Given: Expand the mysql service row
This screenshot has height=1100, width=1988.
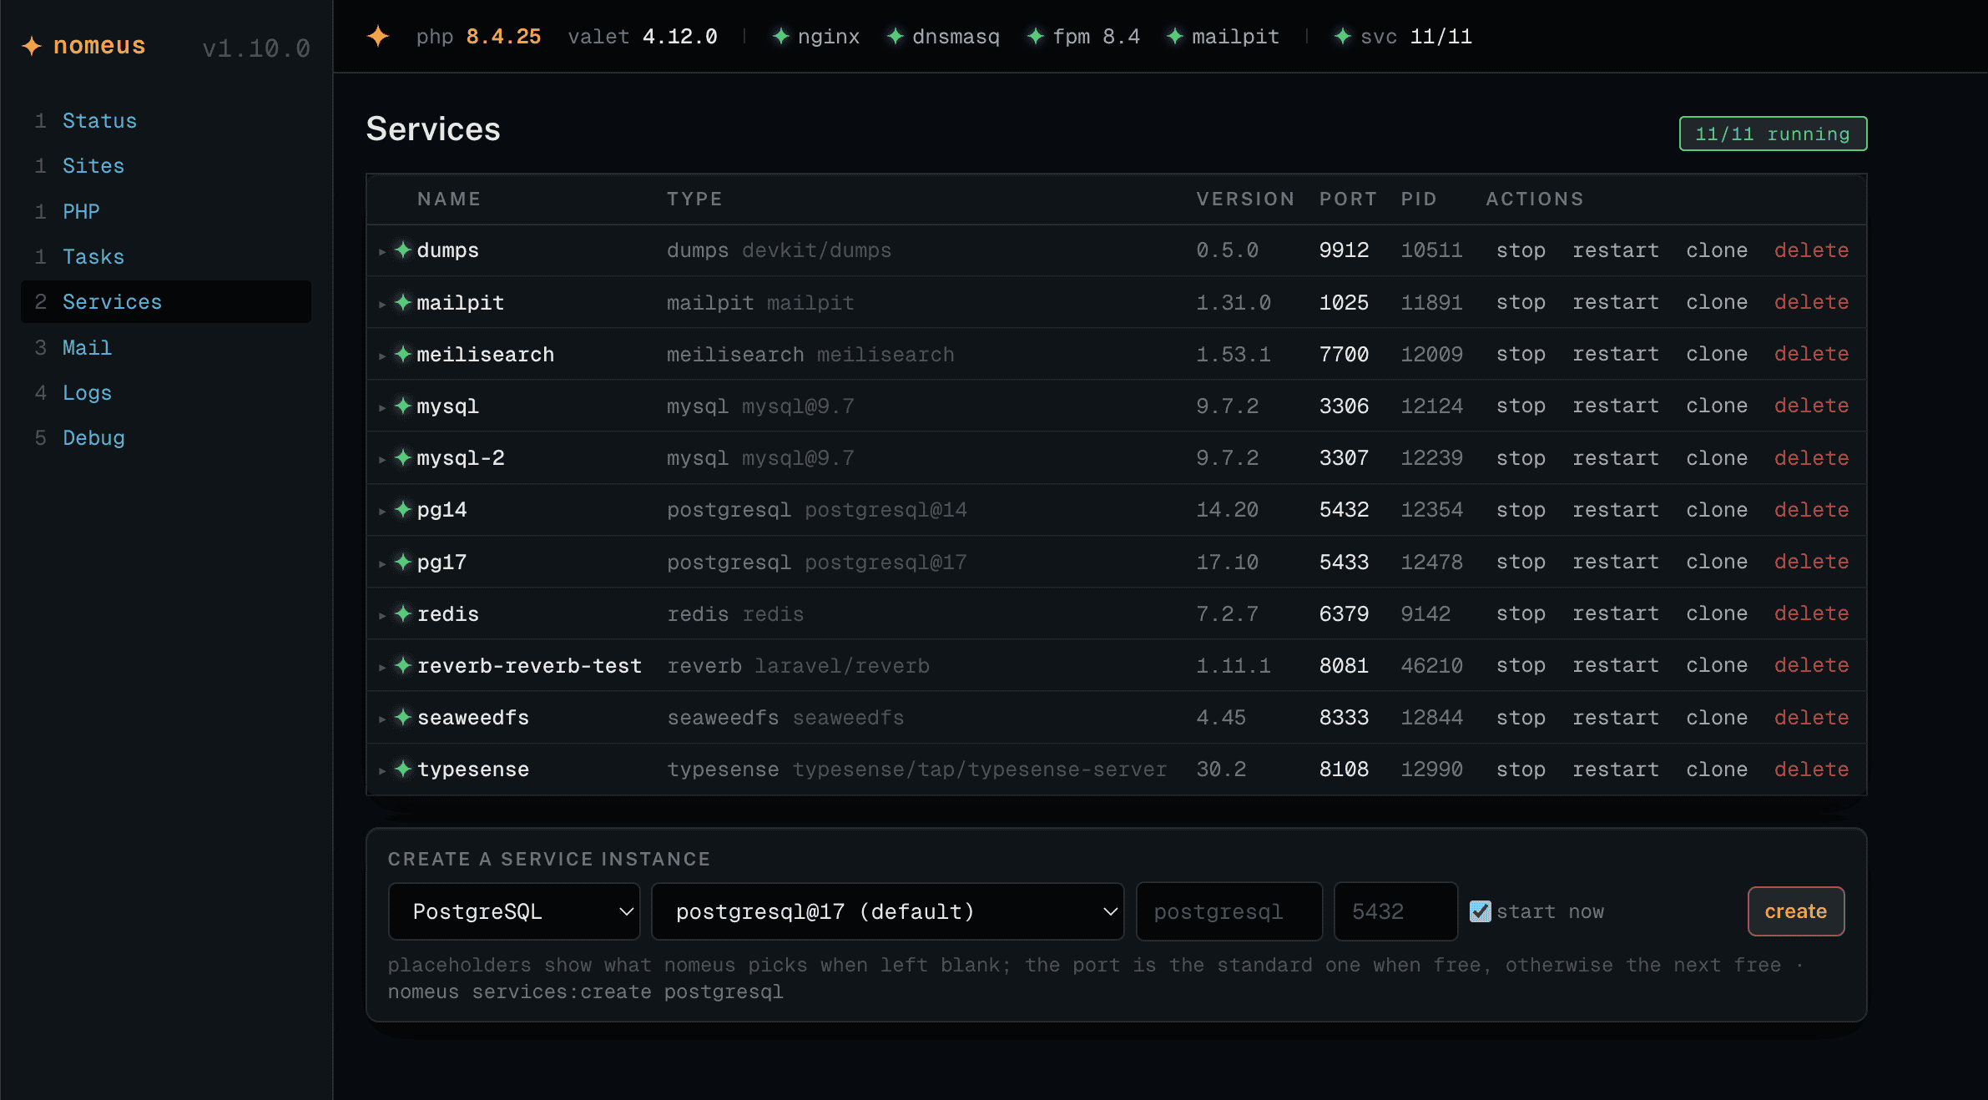Looking at the screenshot, I should pyautogui.click(x=381, y=407).
